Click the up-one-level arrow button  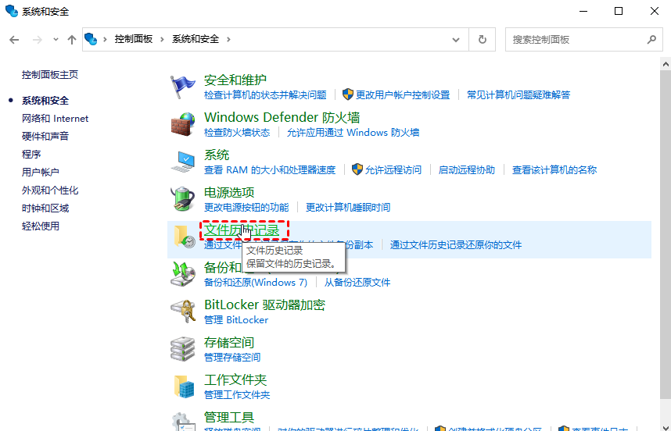[x=72, y=39]
